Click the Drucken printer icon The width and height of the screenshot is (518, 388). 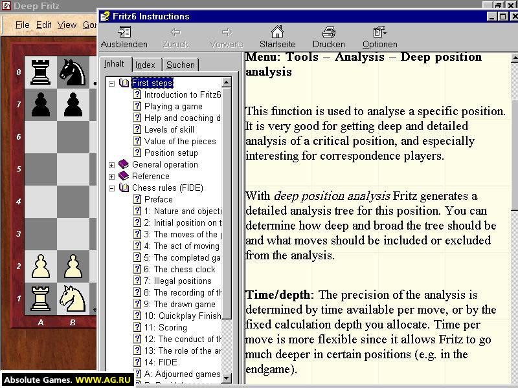pyautogui.click(x=329, y=32)
